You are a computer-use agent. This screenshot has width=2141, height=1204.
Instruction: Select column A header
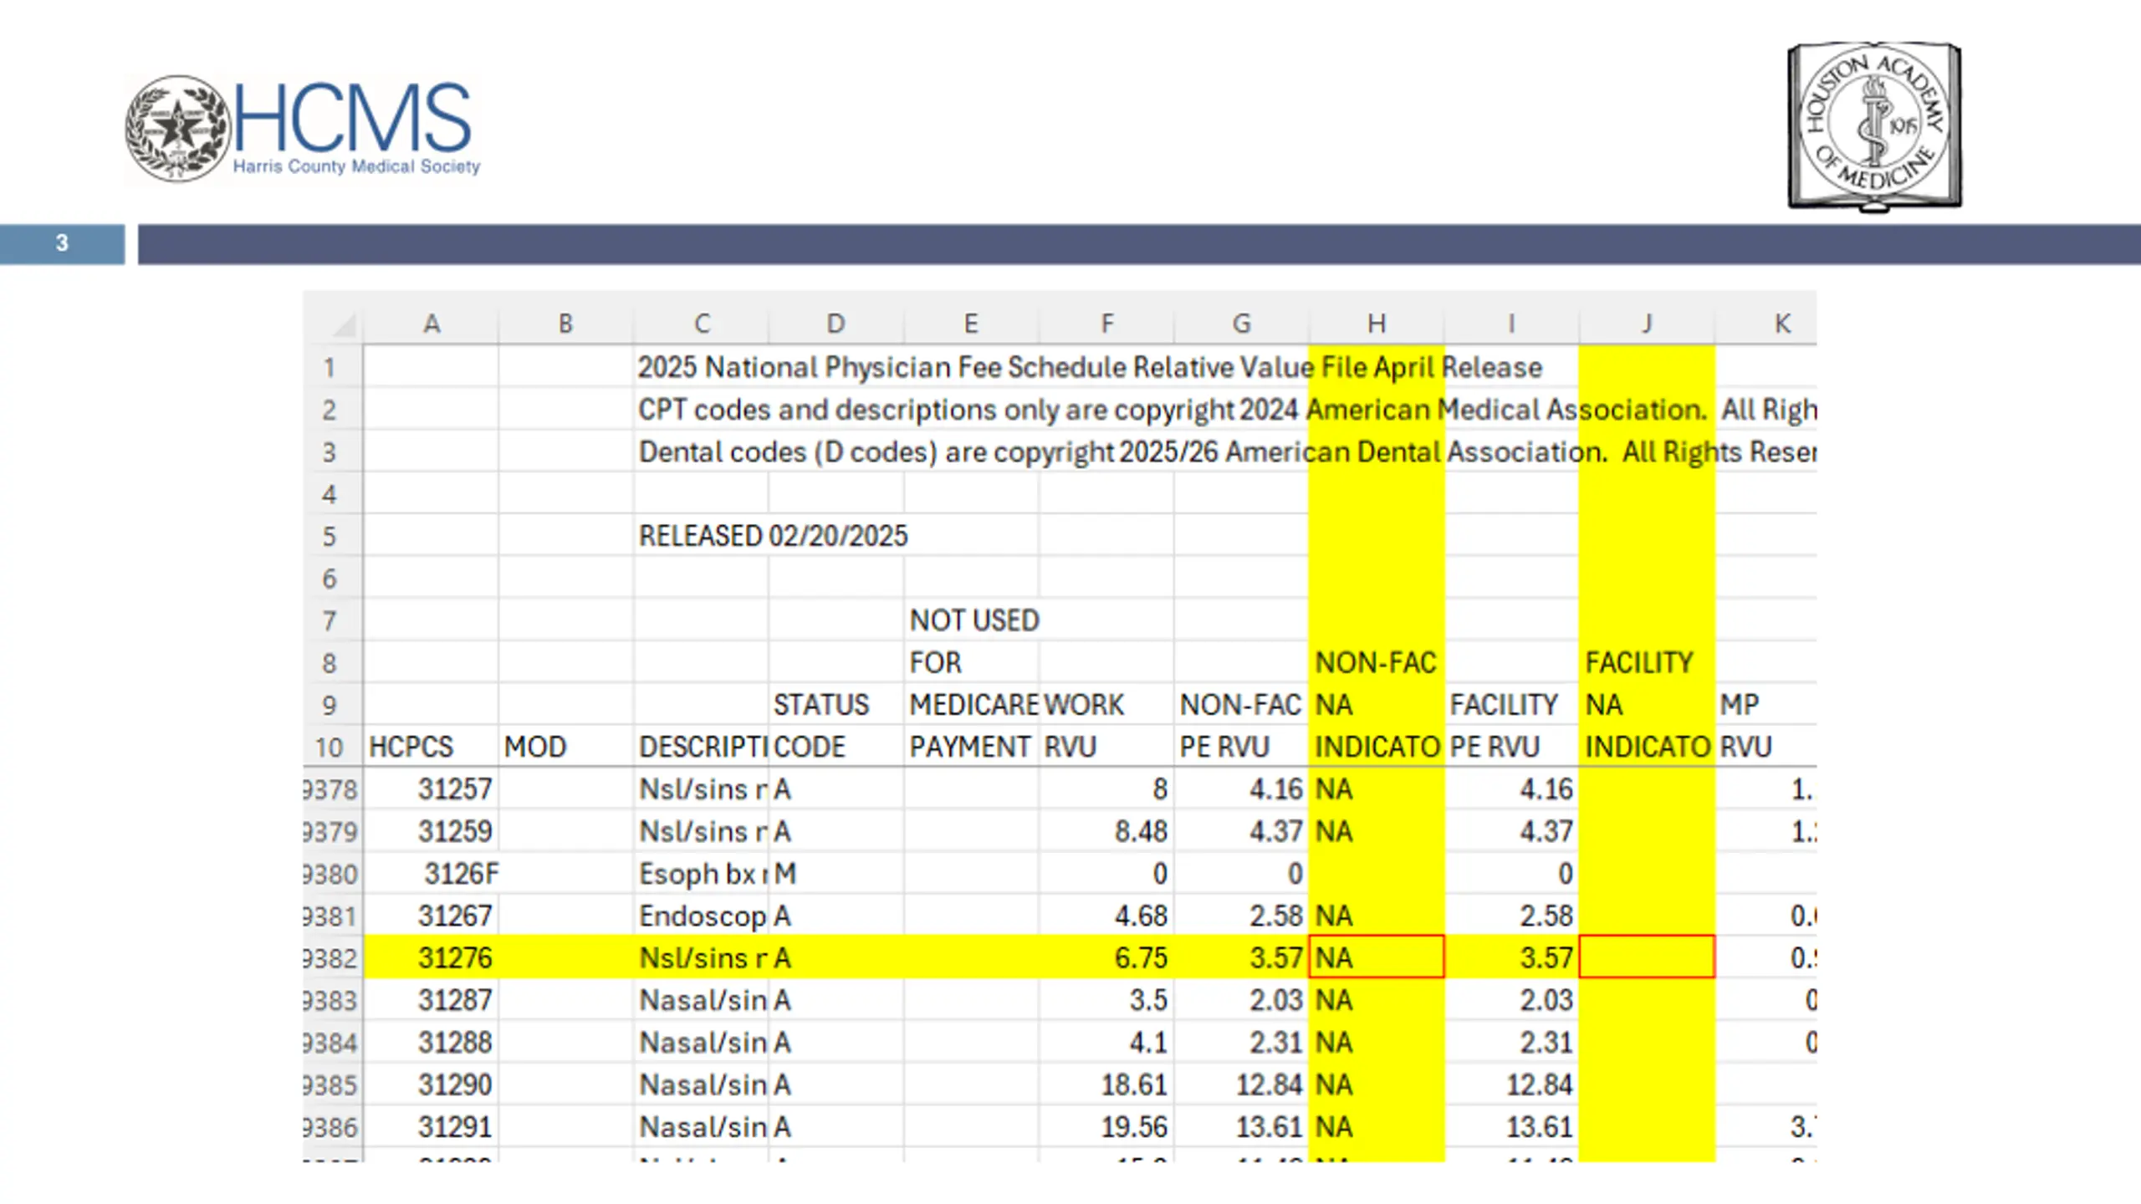pos(432,324)
